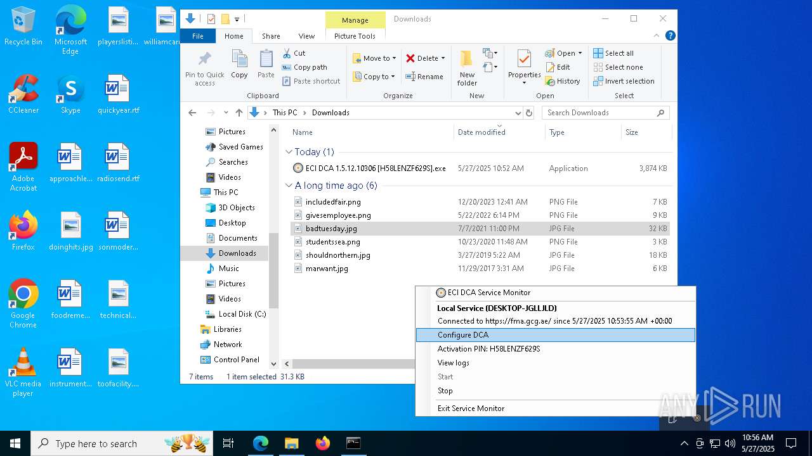The height and width of the screenshot is (456, 812).
Task: Click Select all
Action: (613, 53)
